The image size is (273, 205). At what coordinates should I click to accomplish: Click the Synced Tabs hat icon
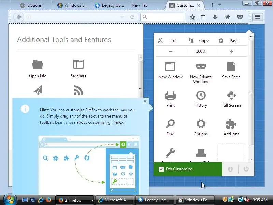(201, 153)
